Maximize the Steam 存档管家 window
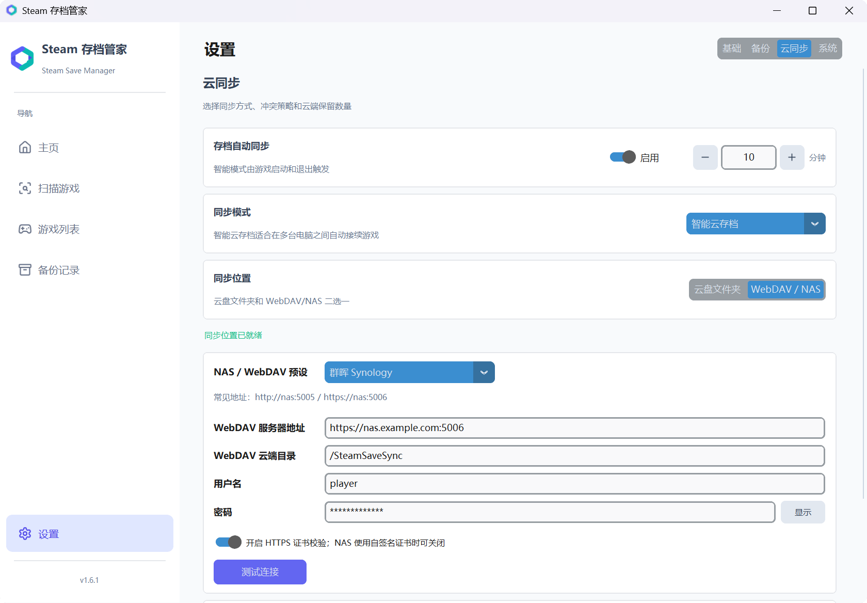Screen dimensions: 867x603 812,11
